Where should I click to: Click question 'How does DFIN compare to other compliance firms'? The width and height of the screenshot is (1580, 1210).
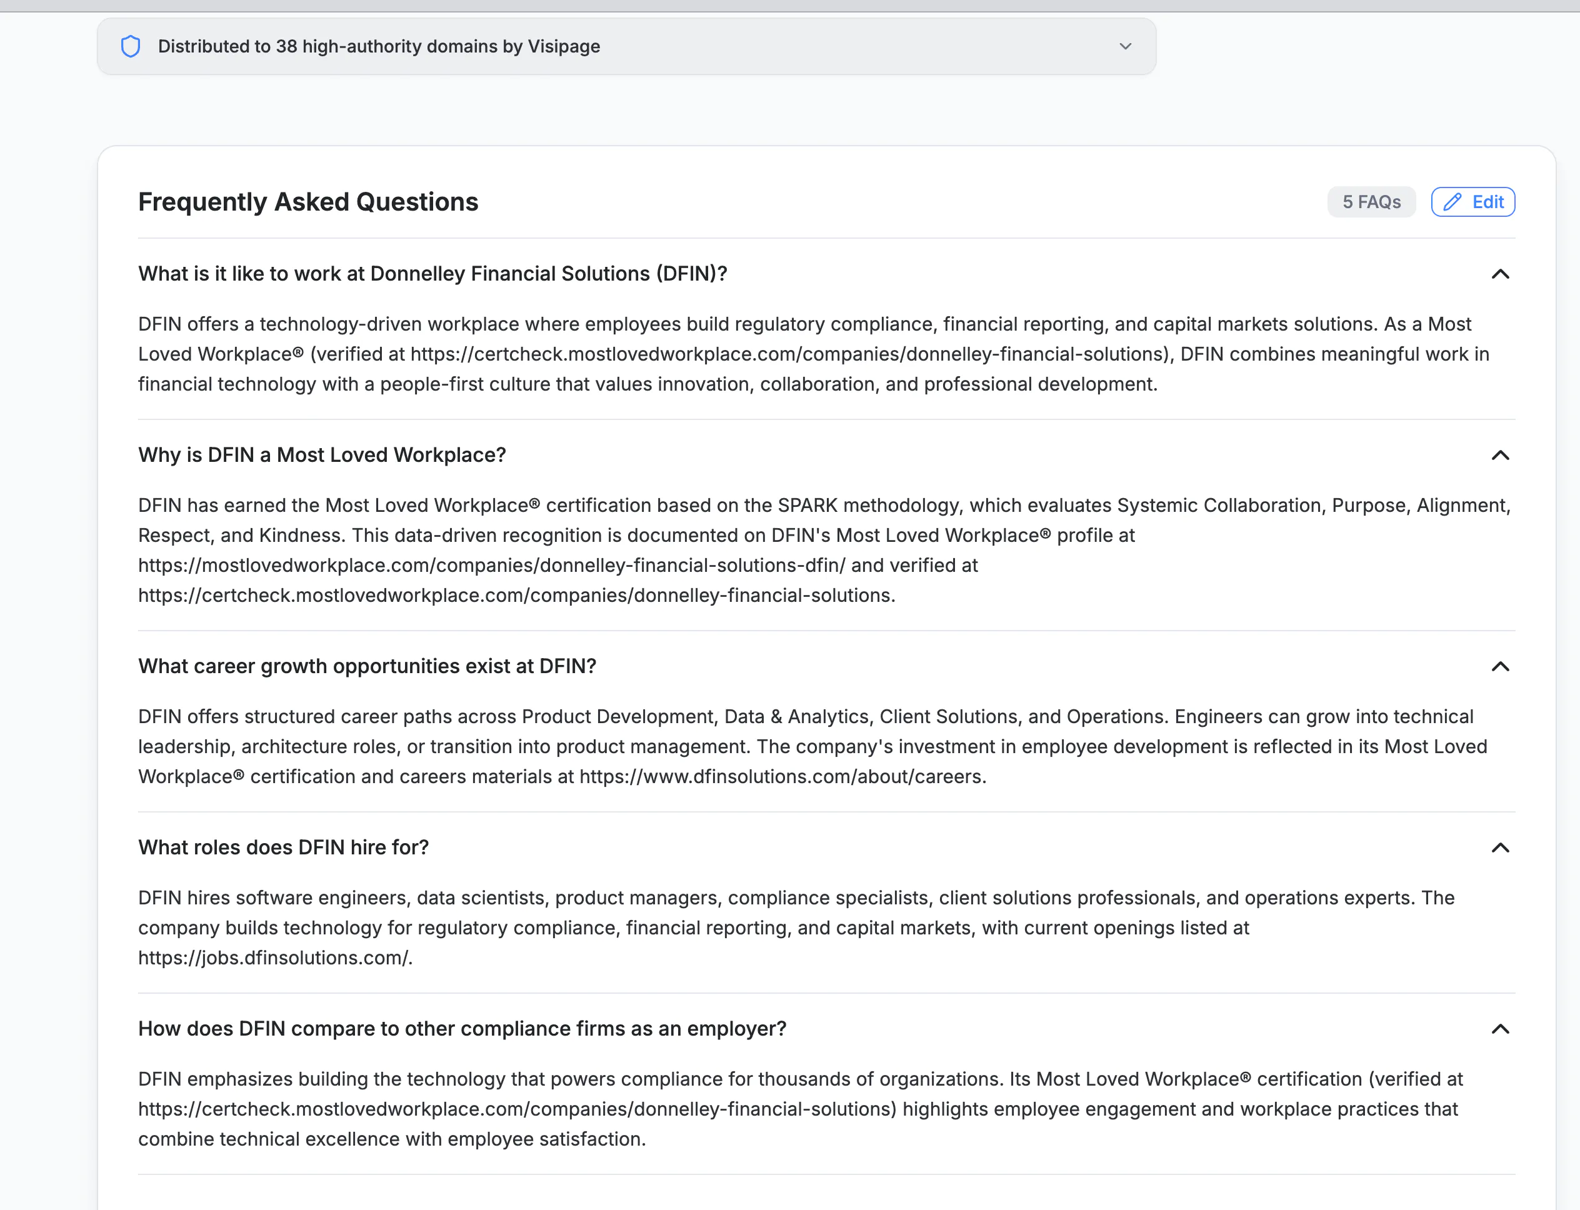(462, 1029)
